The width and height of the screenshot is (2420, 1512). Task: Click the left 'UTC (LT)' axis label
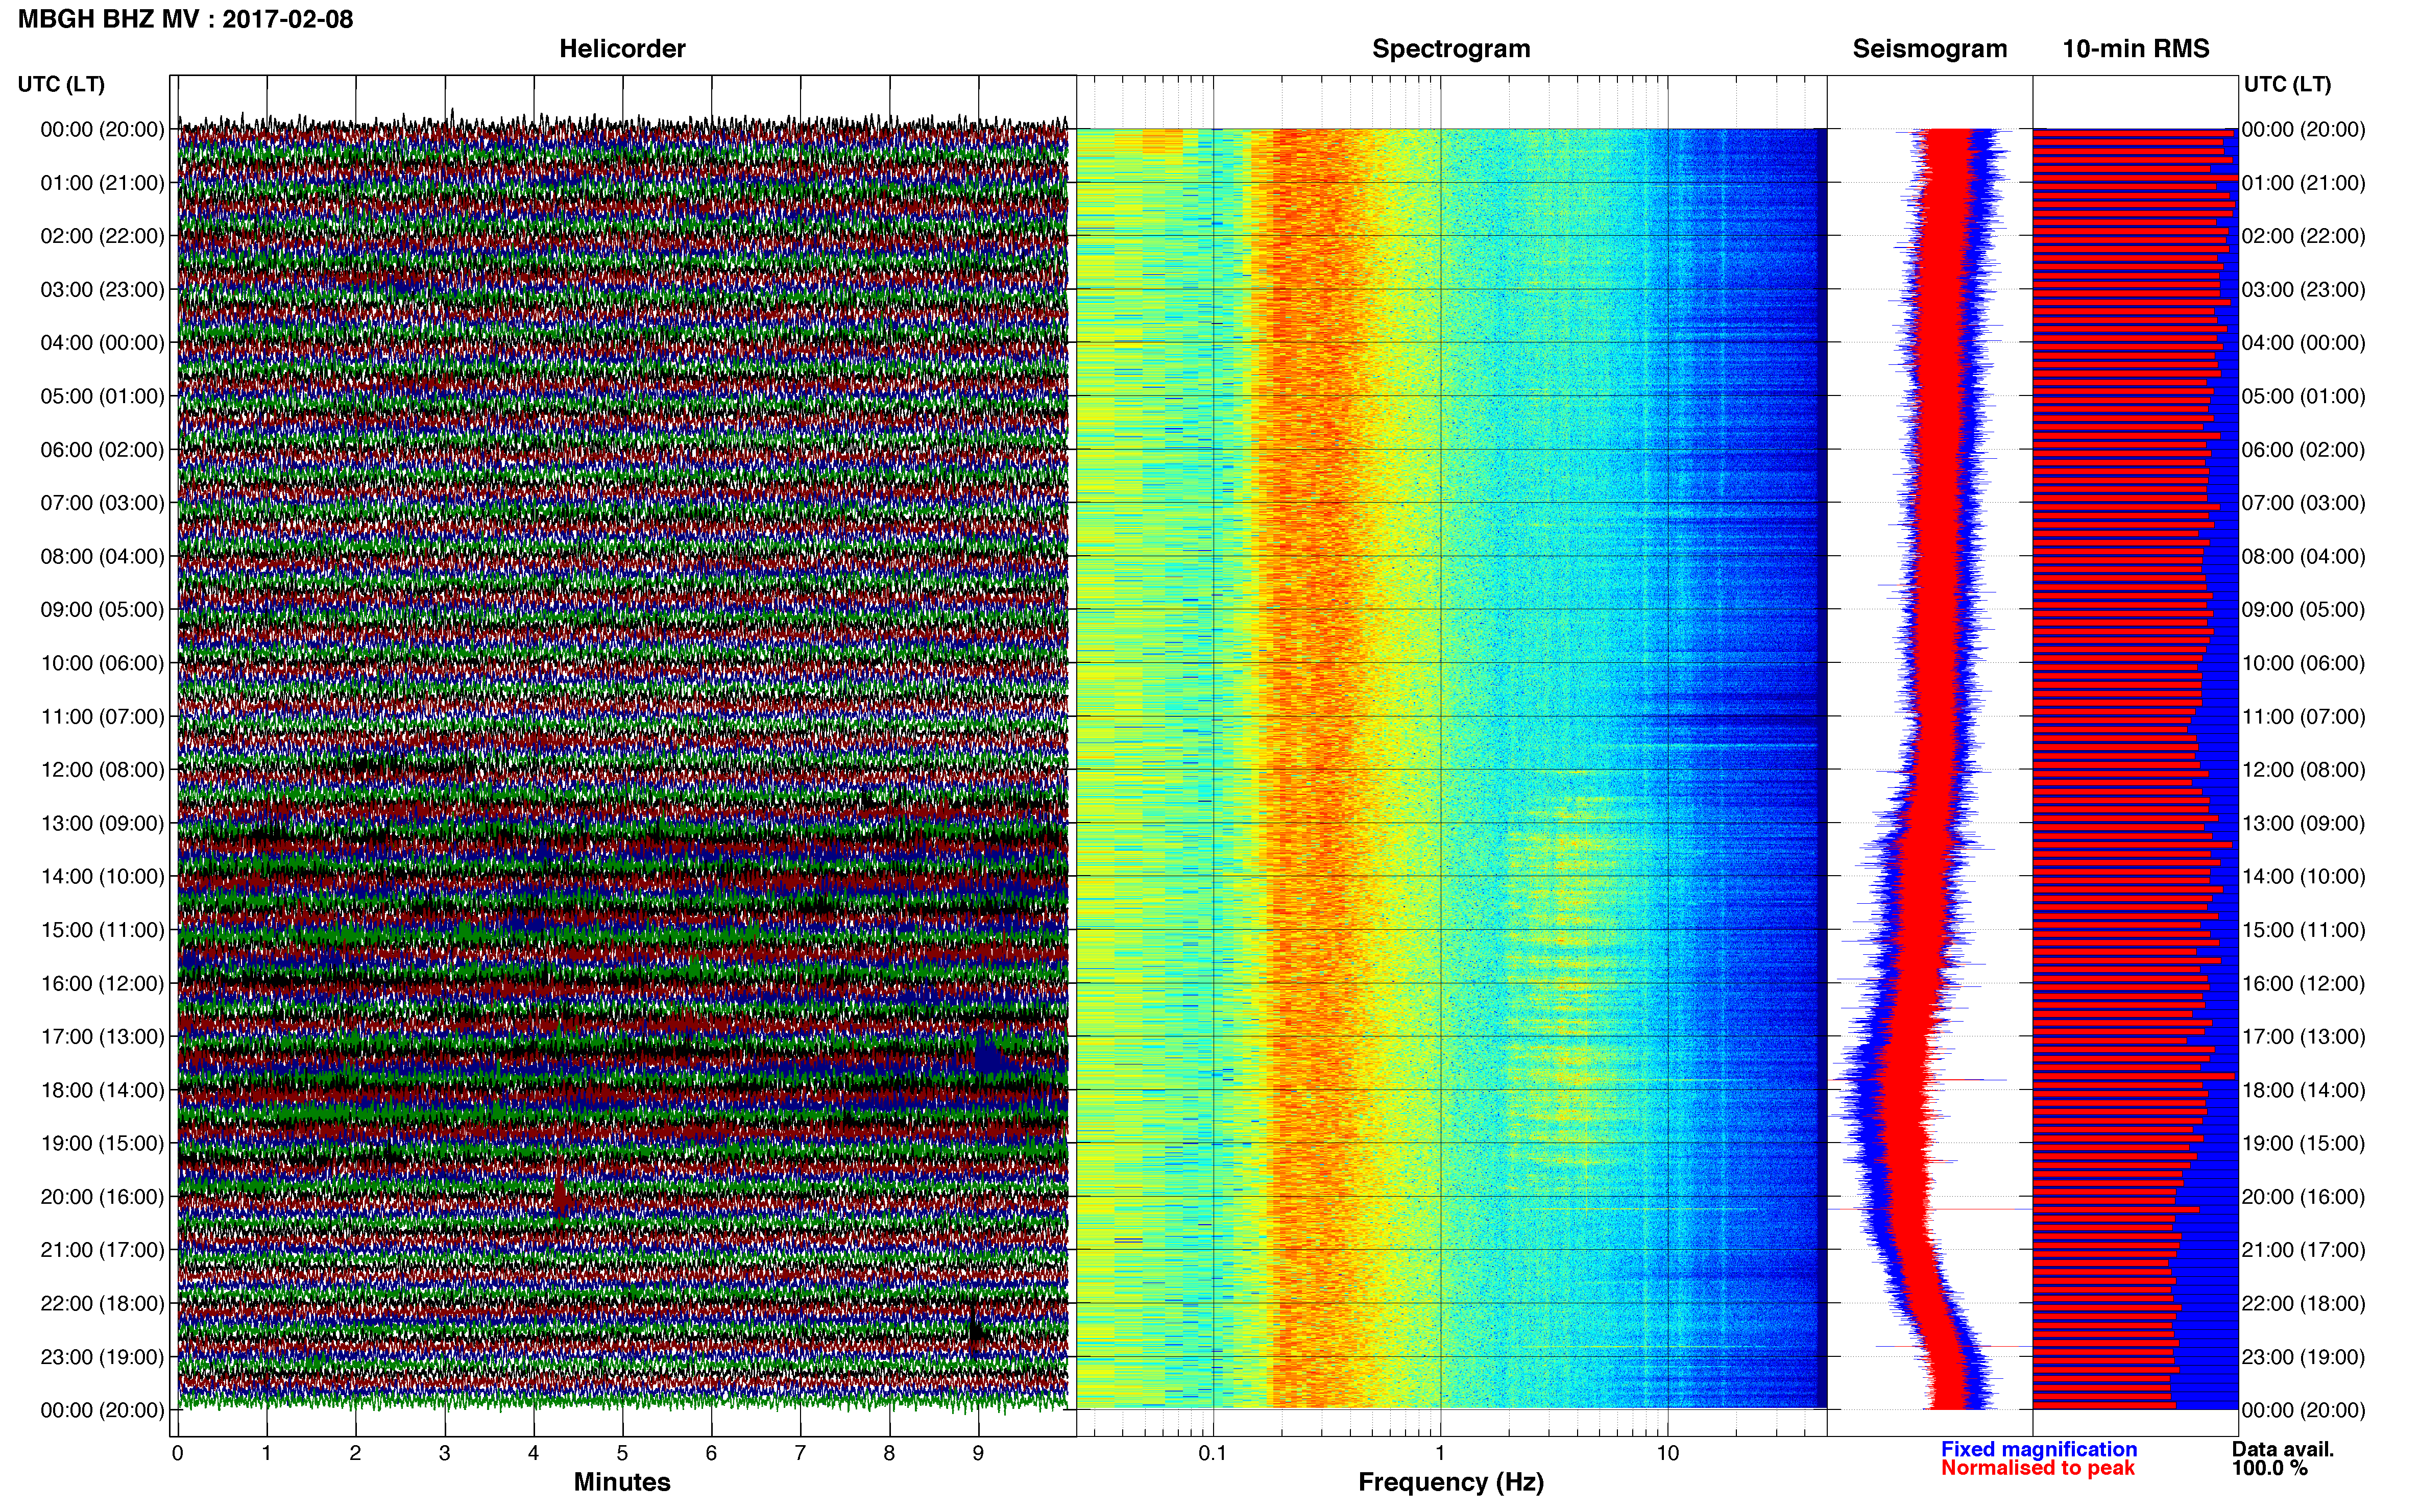61,84
